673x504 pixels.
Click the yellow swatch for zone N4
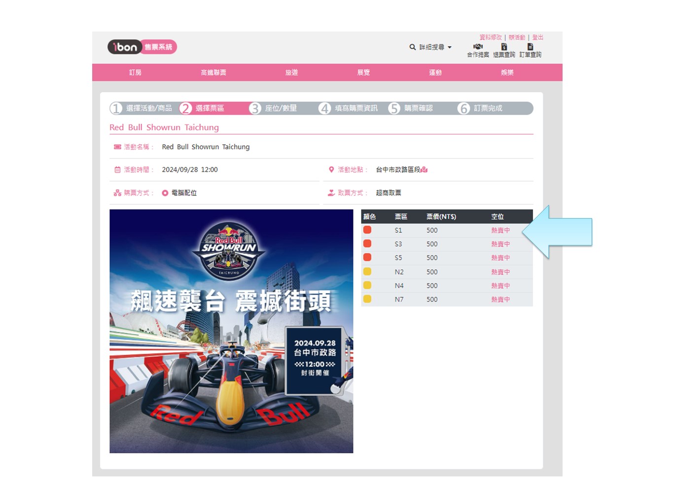(367, 285)
